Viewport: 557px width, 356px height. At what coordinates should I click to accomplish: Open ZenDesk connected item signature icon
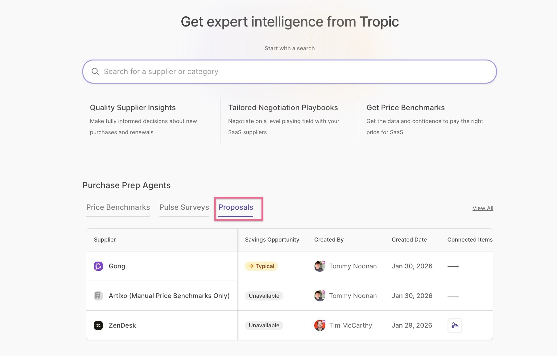click(x=455, y=325)
